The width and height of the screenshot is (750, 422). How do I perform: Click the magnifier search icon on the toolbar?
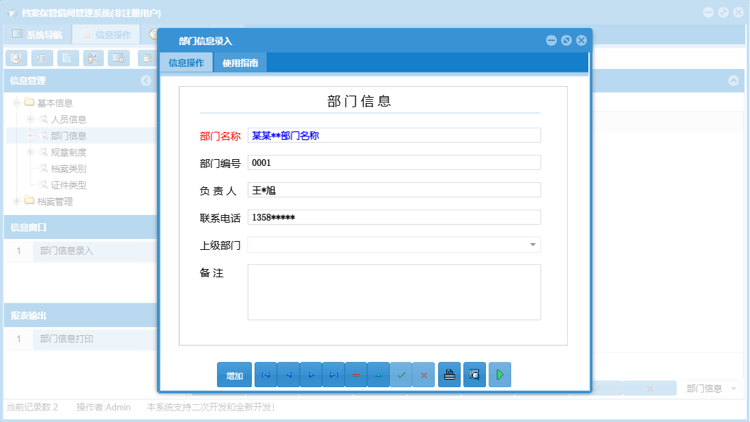pos(16,58)
